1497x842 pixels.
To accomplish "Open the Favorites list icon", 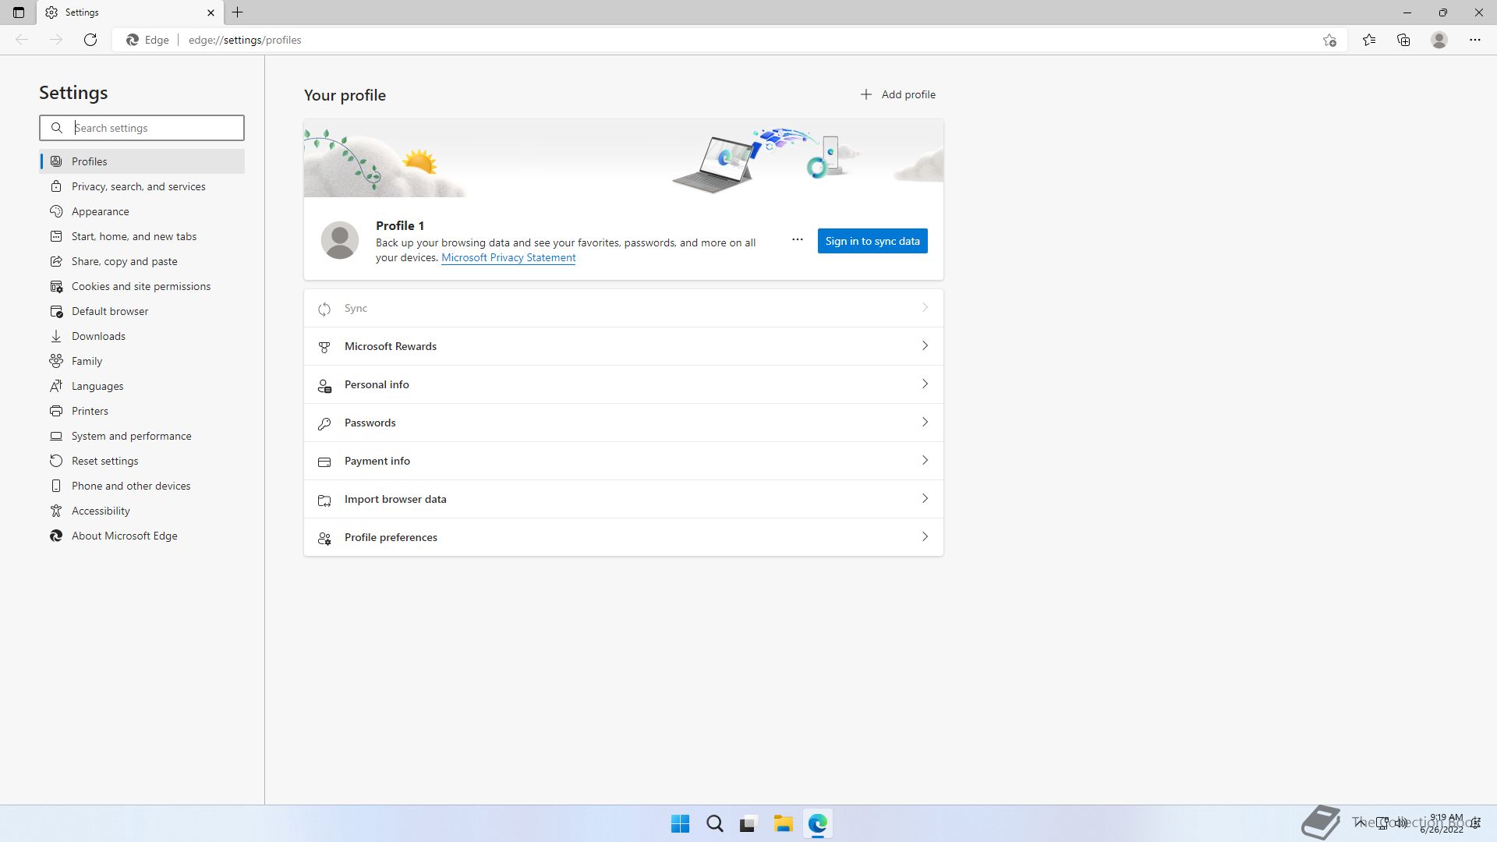I will [1369, 40].
